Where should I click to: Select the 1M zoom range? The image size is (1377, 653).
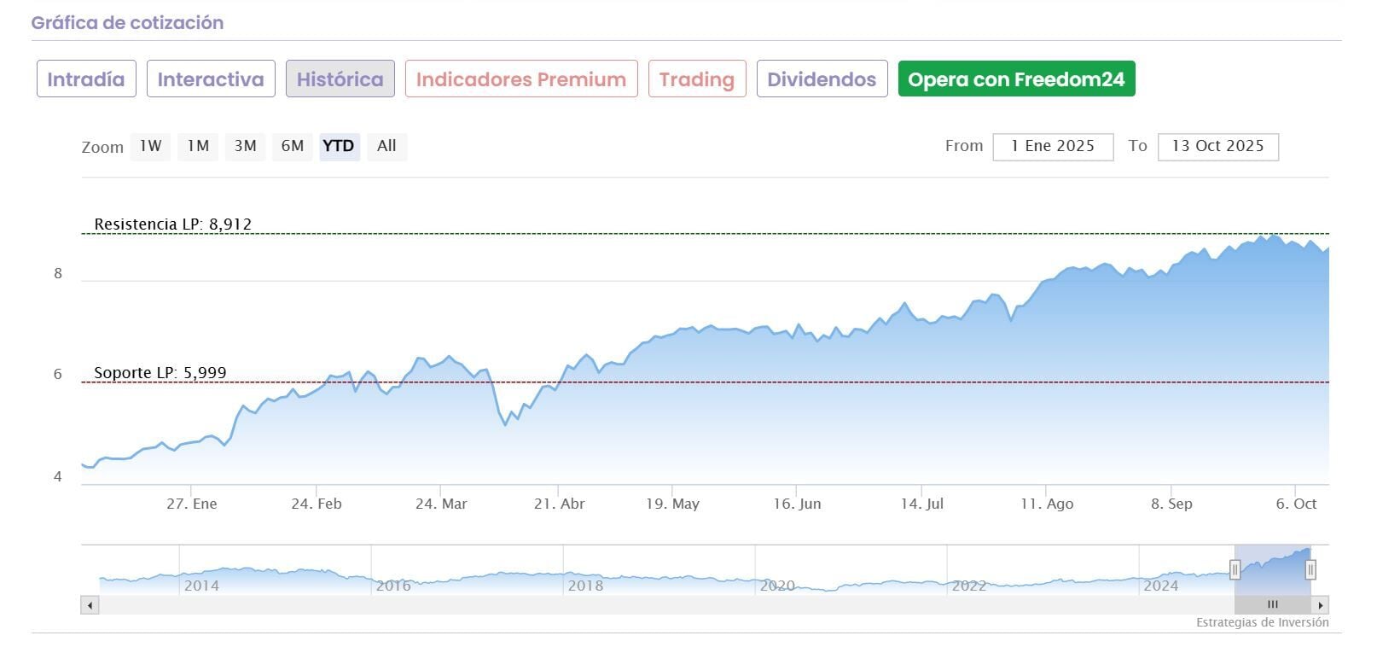click(x=198, y=146)
